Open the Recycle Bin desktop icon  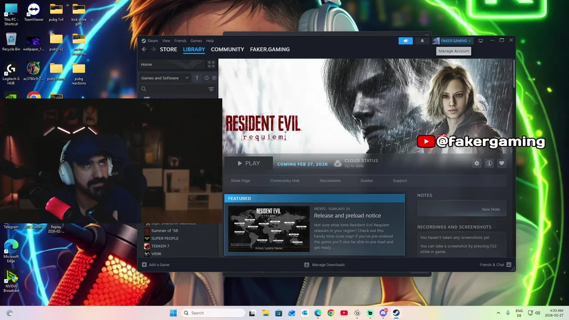click(11, 42)
